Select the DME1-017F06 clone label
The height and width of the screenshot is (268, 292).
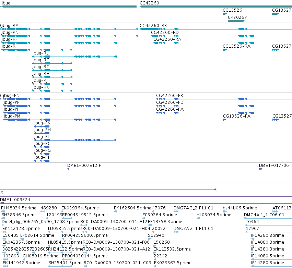coord(274,165)
